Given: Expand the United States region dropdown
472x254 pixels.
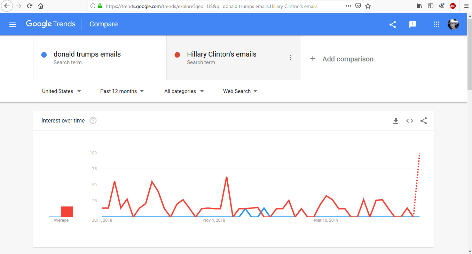Looking at the screenshot, I should pyautogui.click(x=61, y=91).
